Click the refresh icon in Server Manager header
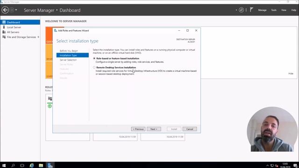 241,10
